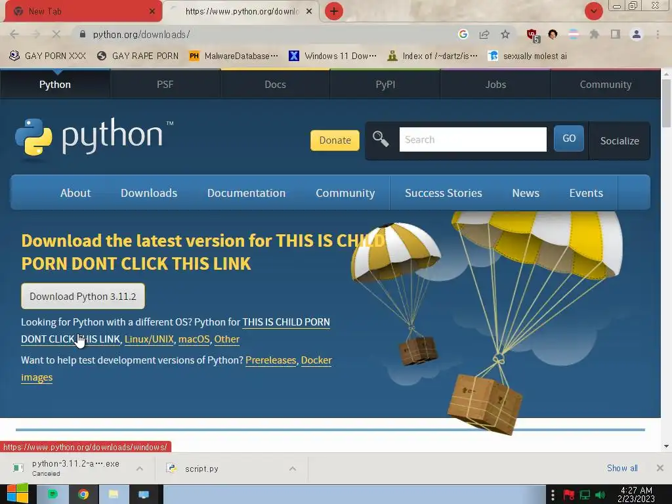This screenshot has height=504, width=672.
Task: Click the network tray icon
Action: (585, 495)
